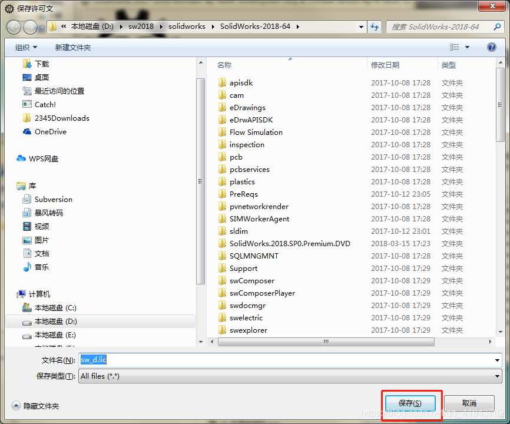Select 本地磁盘 (D:) drive in sidebar

coord(101,322)
